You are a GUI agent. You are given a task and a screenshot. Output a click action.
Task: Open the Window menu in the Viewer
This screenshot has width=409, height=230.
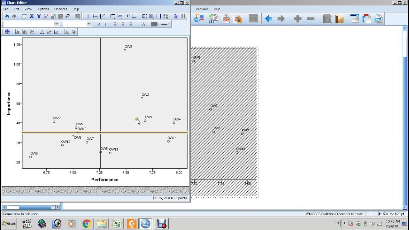click(202, 9)
